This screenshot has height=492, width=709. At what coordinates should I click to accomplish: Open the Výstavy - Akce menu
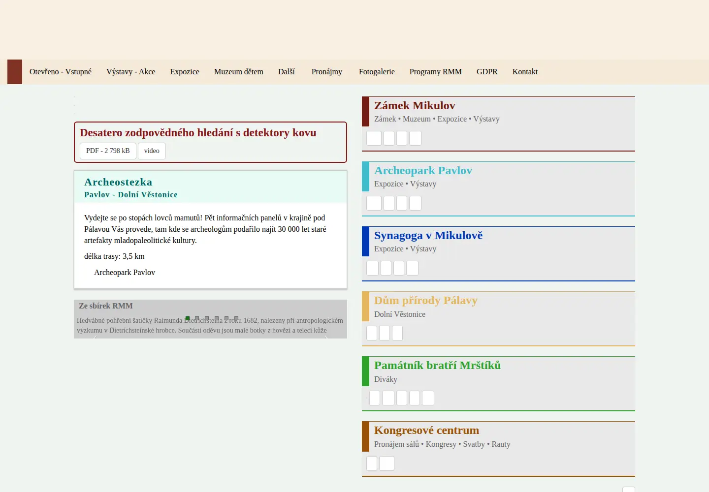click(x=131, y=72)
